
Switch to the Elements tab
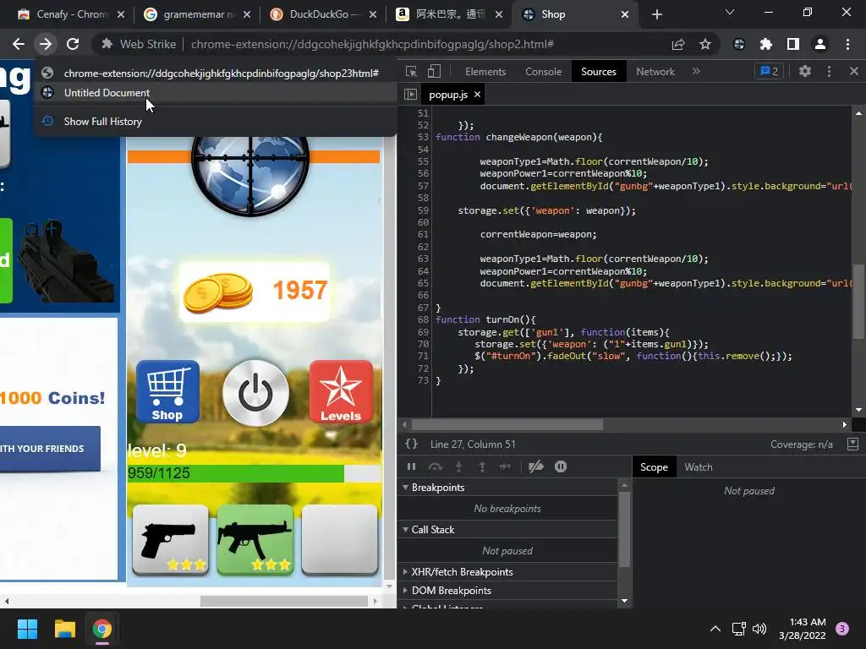[485, 72]
